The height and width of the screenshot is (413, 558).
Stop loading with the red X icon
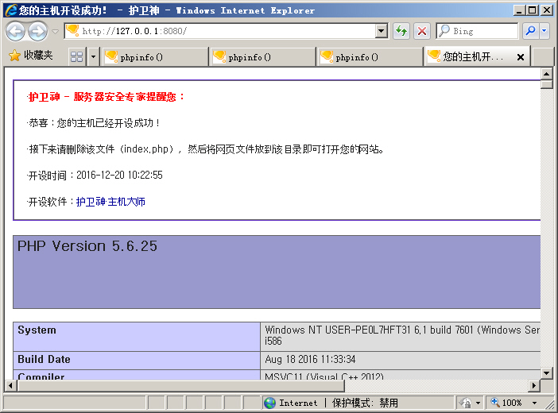click(x=422, y=31)
